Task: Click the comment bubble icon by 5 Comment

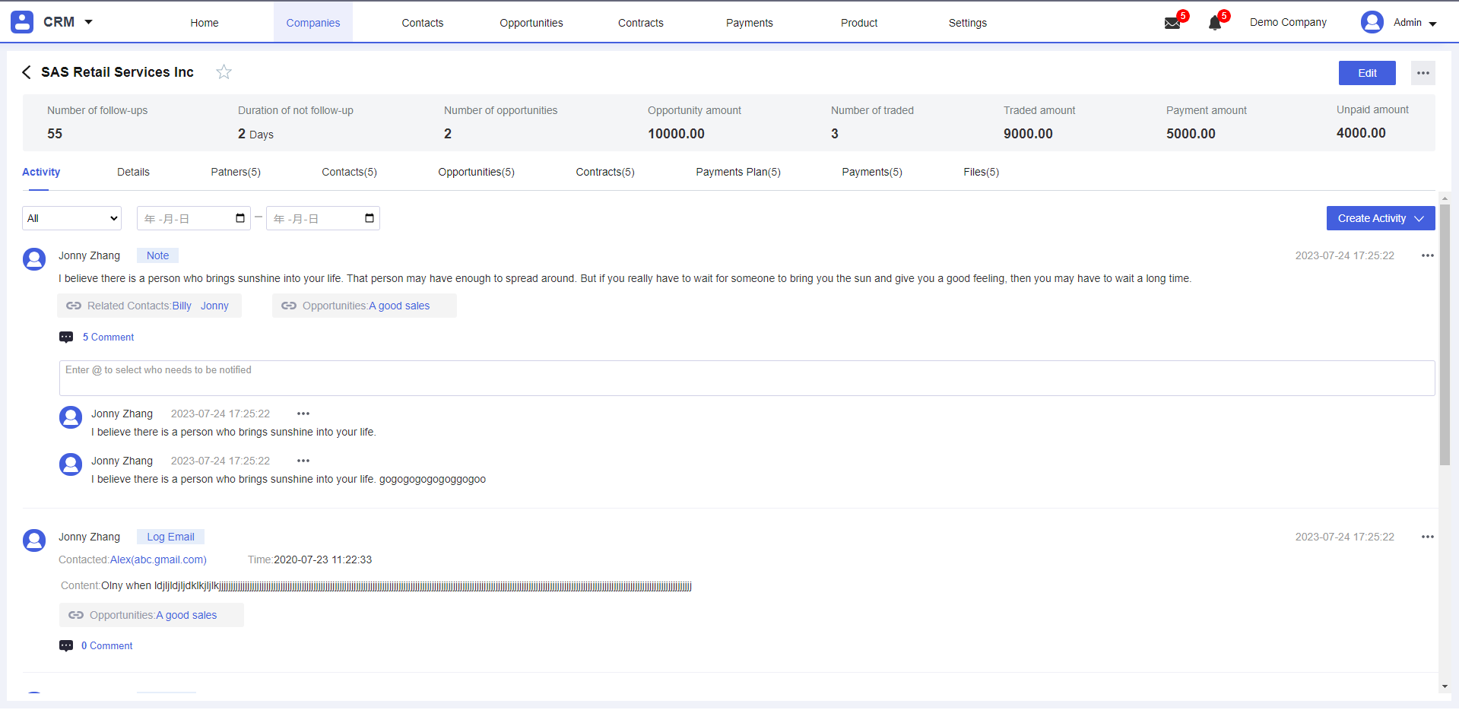Action: [66, 338]
